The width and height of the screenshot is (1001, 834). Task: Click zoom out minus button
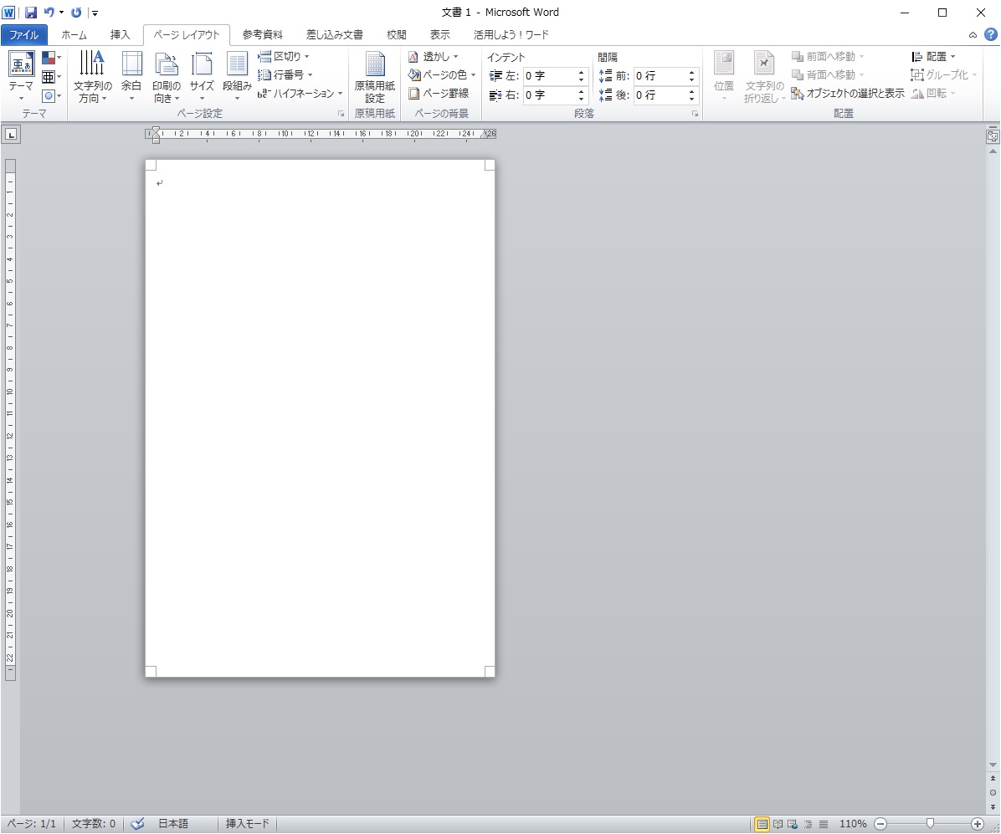880,824
